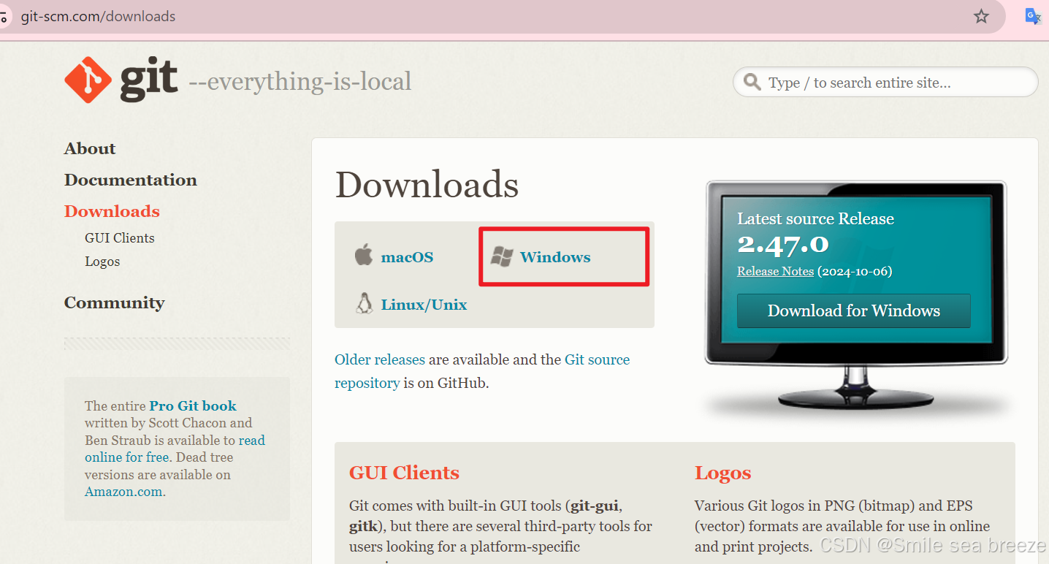1049x564 pixels.
Task: Click the bookmark star icon in address bar
Action: (981, 16)
